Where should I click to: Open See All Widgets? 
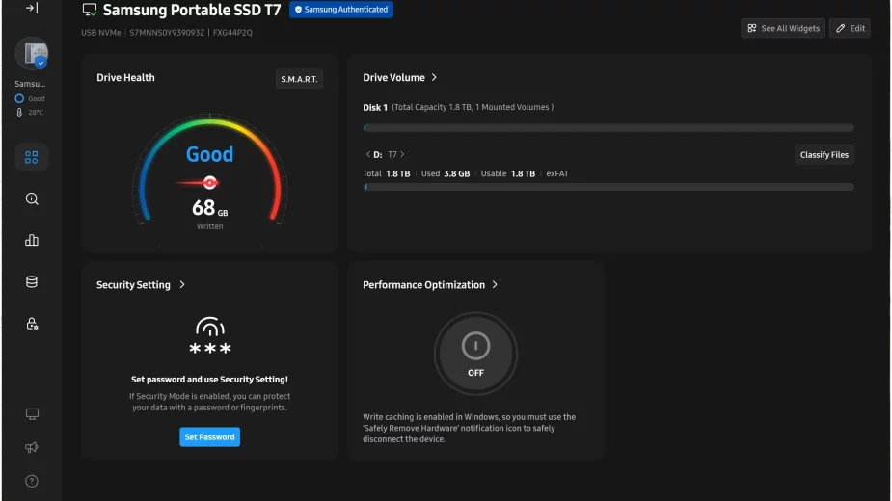(x=782, y=29)
